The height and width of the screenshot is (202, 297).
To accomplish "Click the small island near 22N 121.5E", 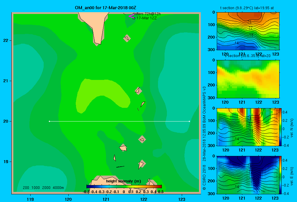I will pyautogui.click(x=127, y=38).
